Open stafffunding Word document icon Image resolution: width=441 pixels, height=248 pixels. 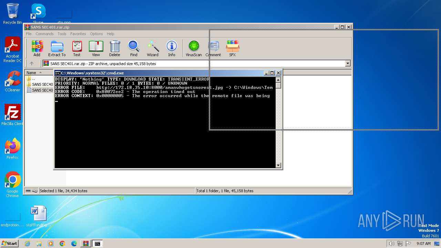[x=38, y=216]
